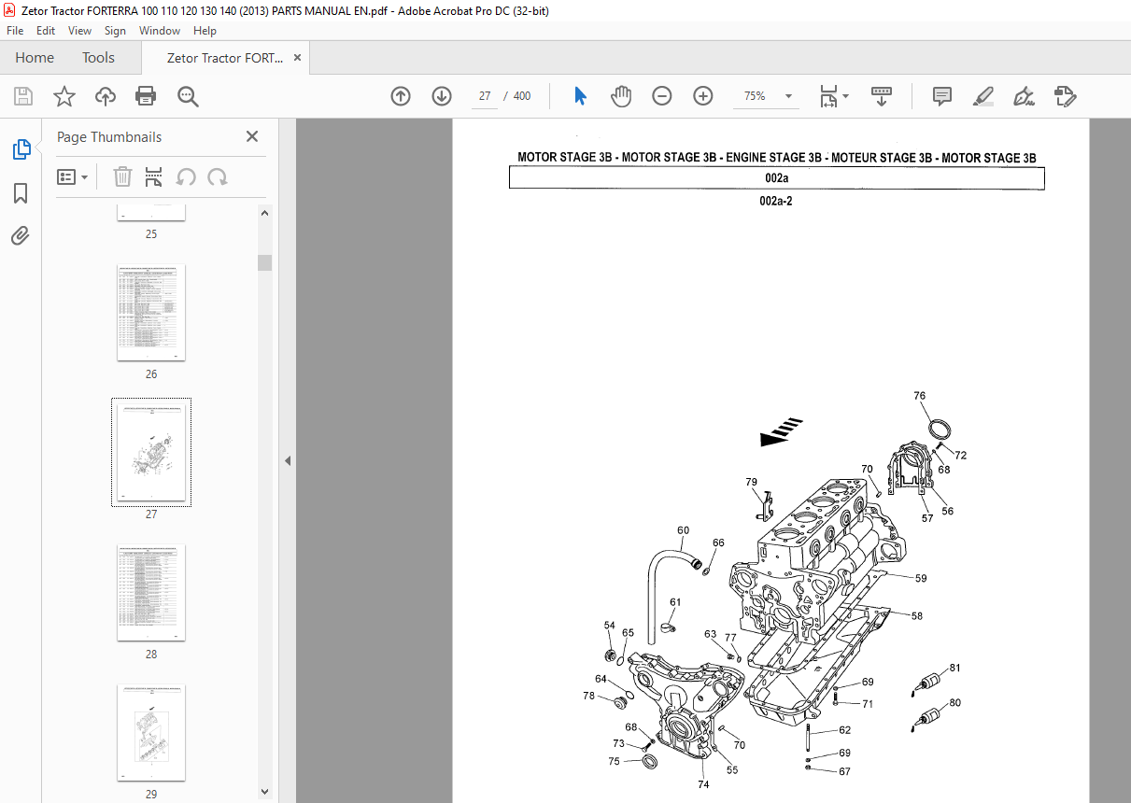Click part number 76 on diagram

tap(920, 396)
